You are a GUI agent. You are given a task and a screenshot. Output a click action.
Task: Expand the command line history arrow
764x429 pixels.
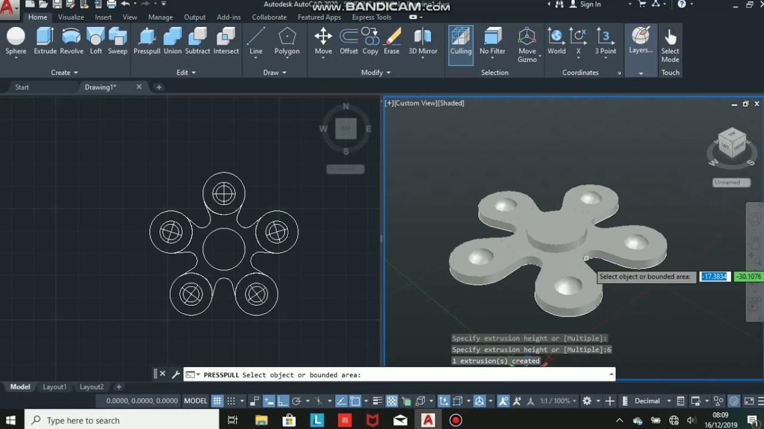pos(611,374)
